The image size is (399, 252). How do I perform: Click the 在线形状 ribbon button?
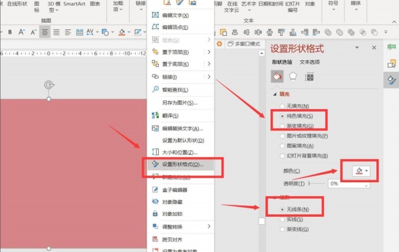click(17, 4)
